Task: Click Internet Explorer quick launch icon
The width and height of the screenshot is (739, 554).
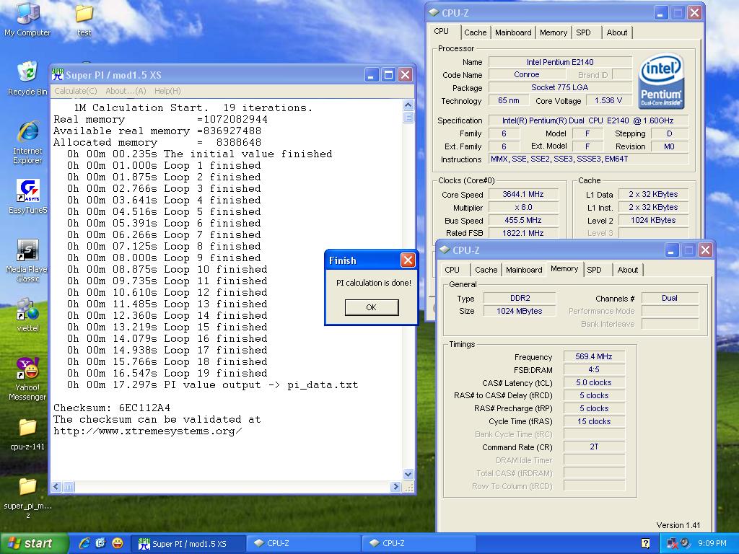Action: (84, 543)
